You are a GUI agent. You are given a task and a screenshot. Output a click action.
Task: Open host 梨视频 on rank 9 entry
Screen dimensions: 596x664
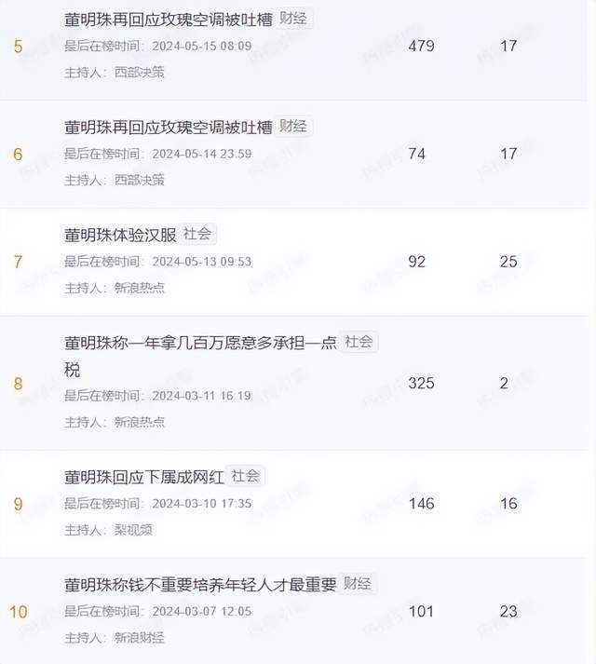[133, 530]
